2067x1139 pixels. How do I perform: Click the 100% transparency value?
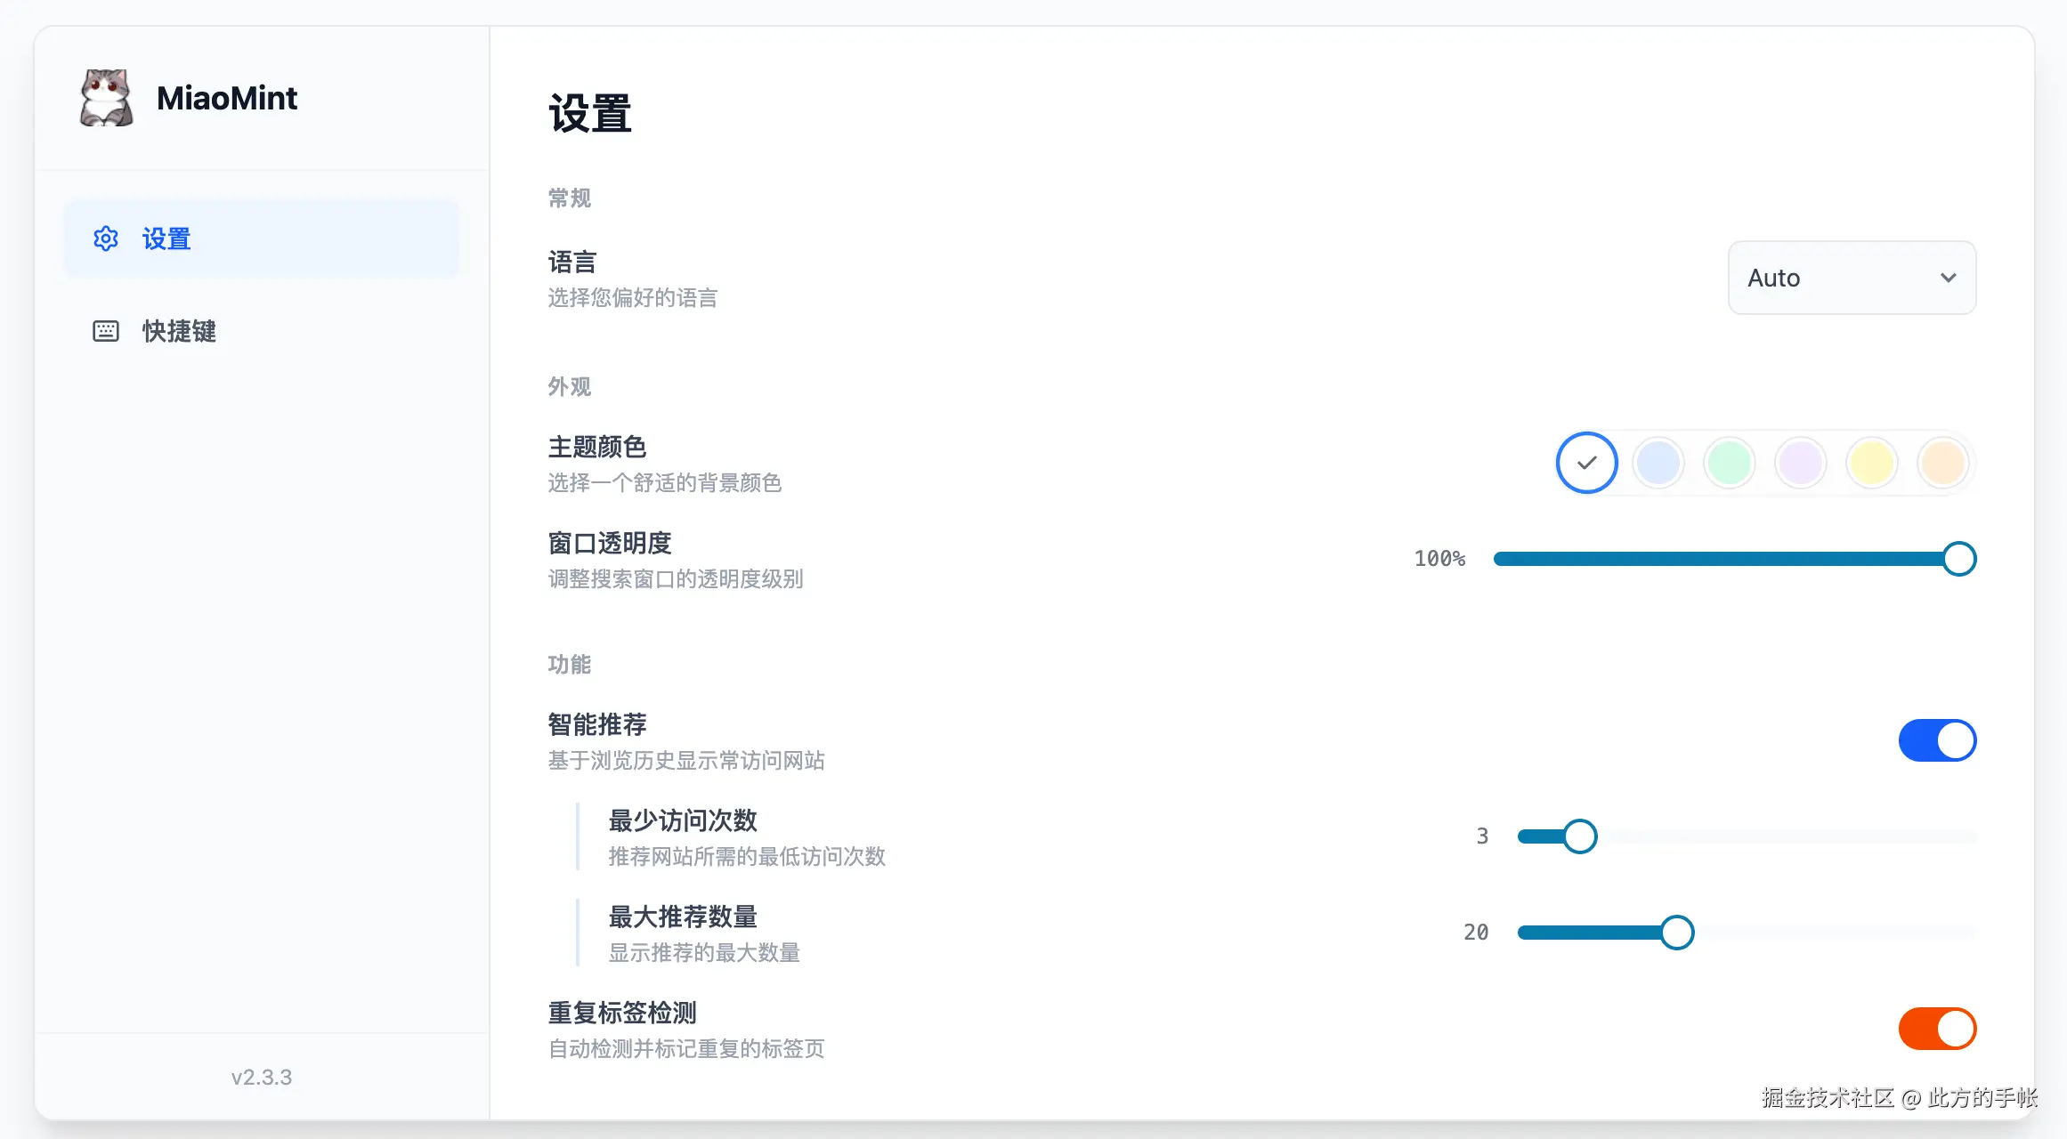(1439, 559)
